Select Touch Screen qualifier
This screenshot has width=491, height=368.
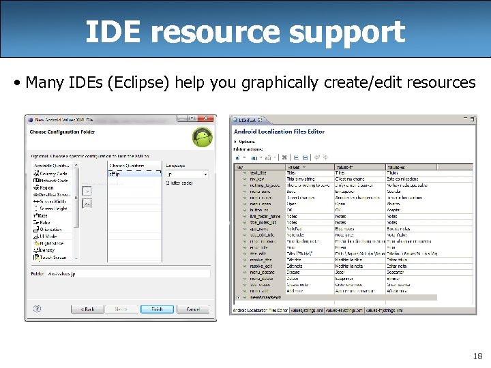point(53,257)
